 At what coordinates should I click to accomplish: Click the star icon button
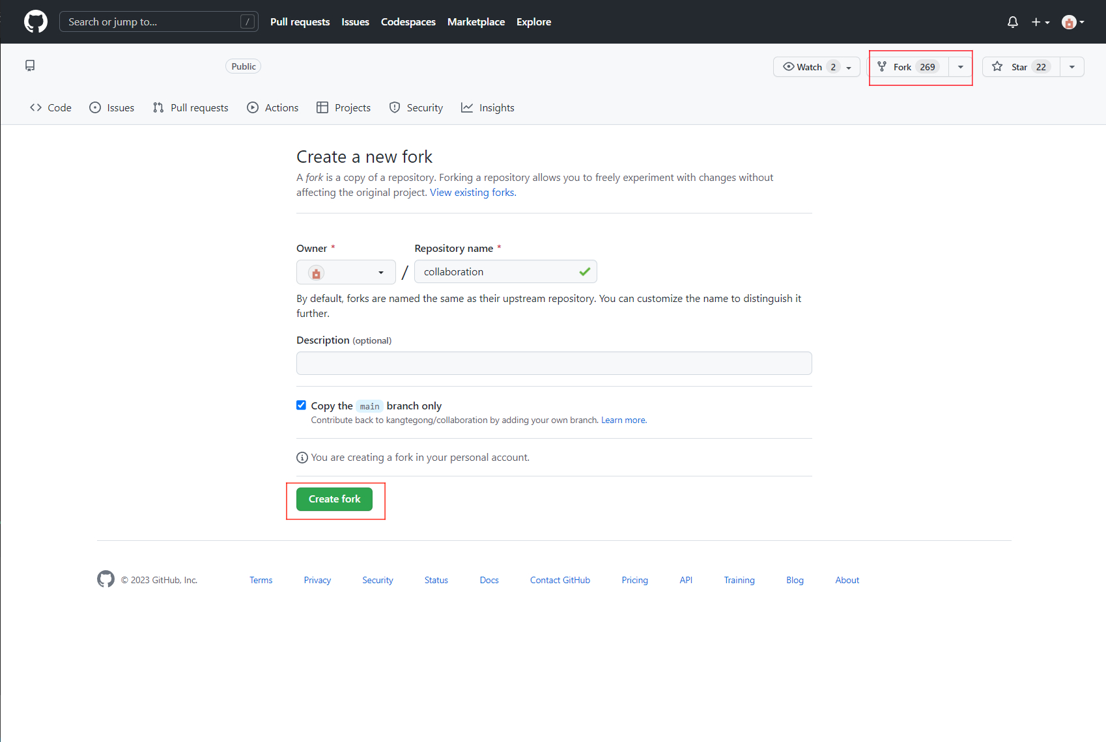click(997, 66)
